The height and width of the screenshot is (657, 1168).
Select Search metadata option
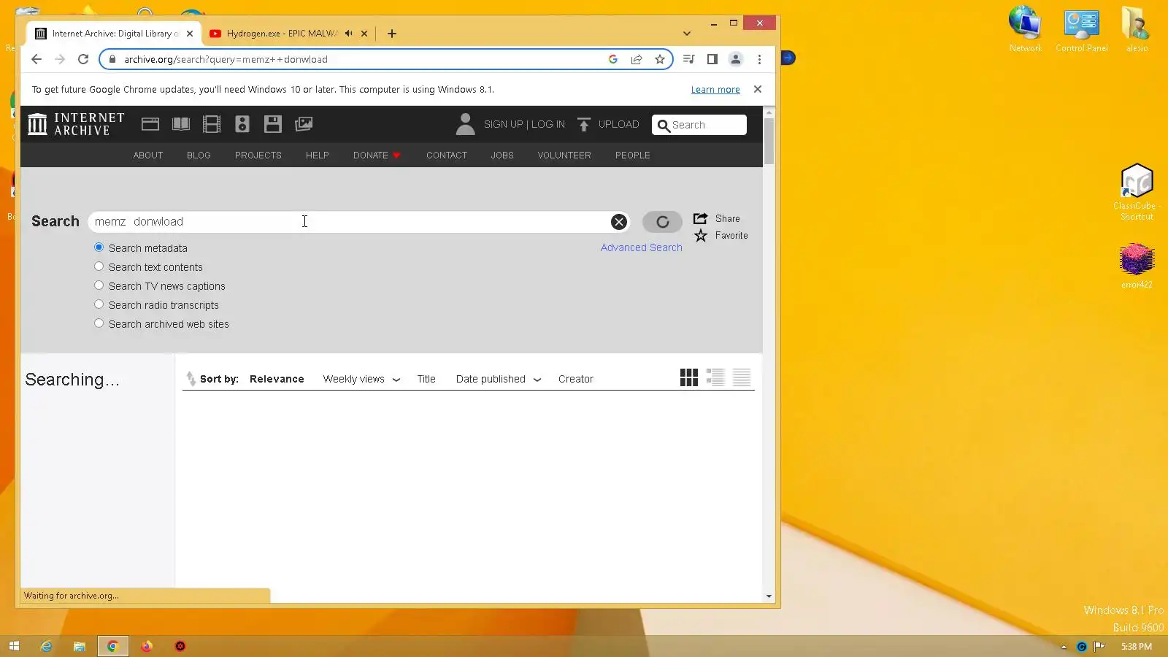(x=99, y=247)
